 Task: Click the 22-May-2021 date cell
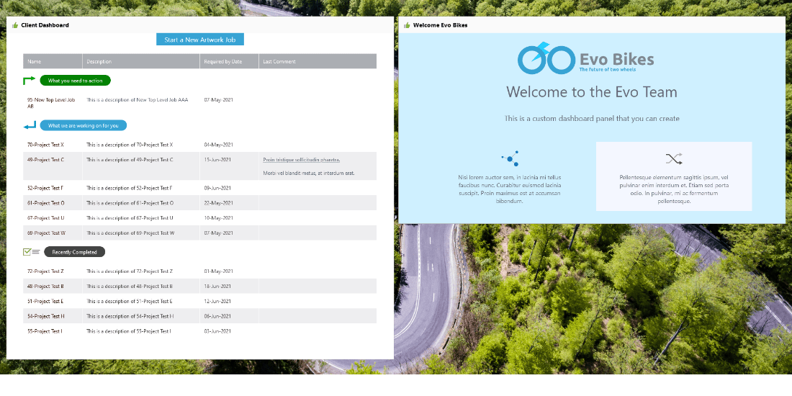pyautogui.click(x=219, y=203)
